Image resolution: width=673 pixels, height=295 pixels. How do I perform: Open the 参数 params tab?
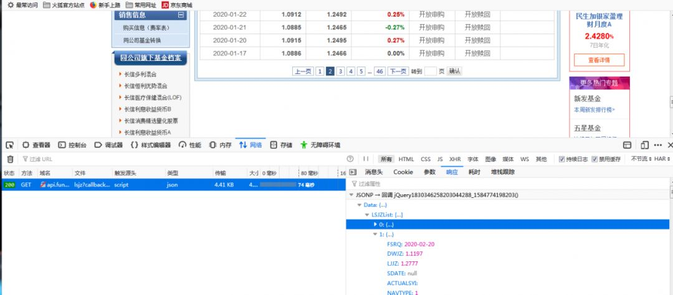pos(429,172)
